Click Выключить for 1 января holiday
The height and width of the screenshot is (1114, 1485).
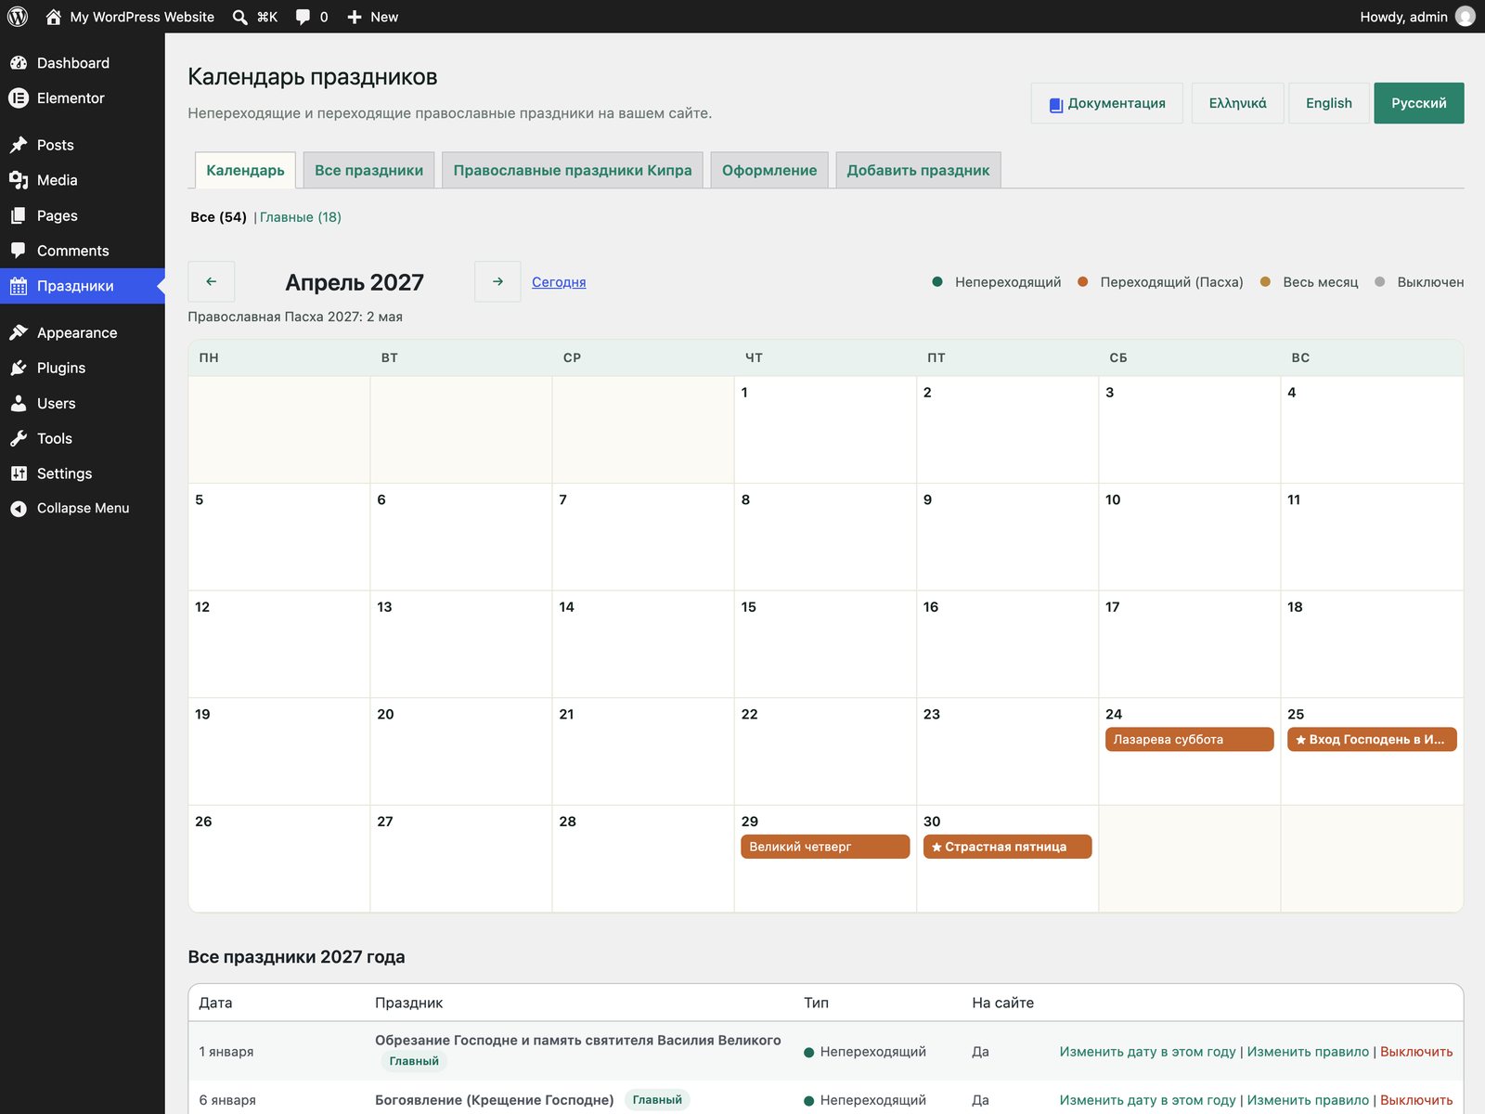pyautogui.click(x=1416, y=1052)
